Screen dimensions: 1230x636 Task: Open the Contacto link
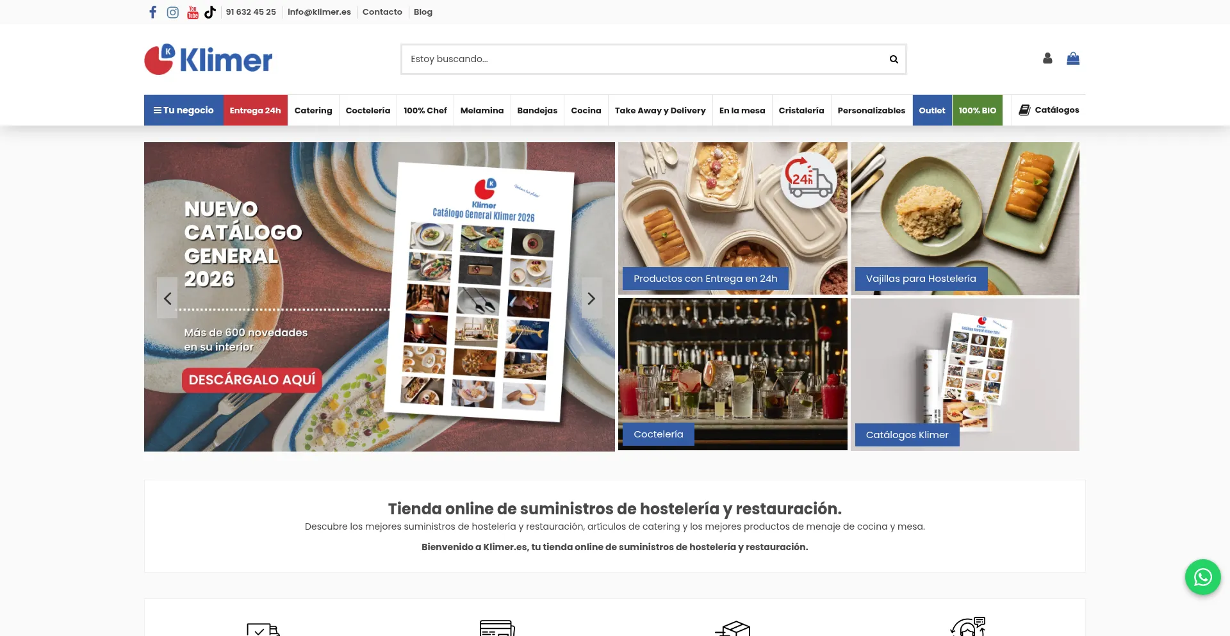(382, 12)
